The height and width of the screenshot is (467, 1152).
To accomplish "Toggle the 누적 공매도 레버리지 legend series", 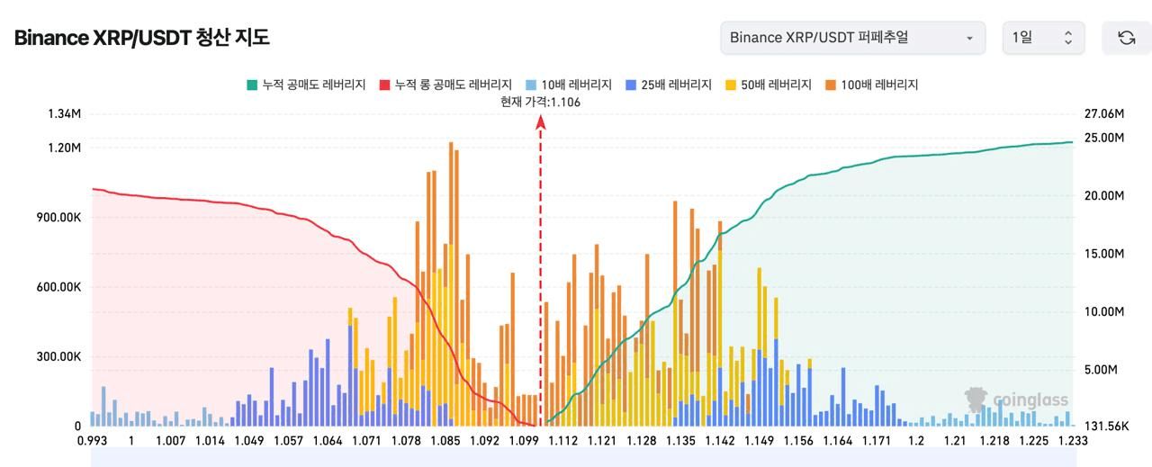I will tap(307, 85).
